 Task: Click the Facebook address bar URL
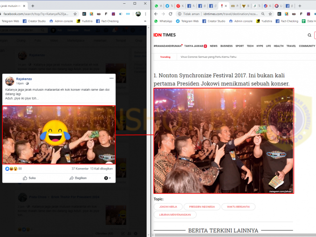36,14
